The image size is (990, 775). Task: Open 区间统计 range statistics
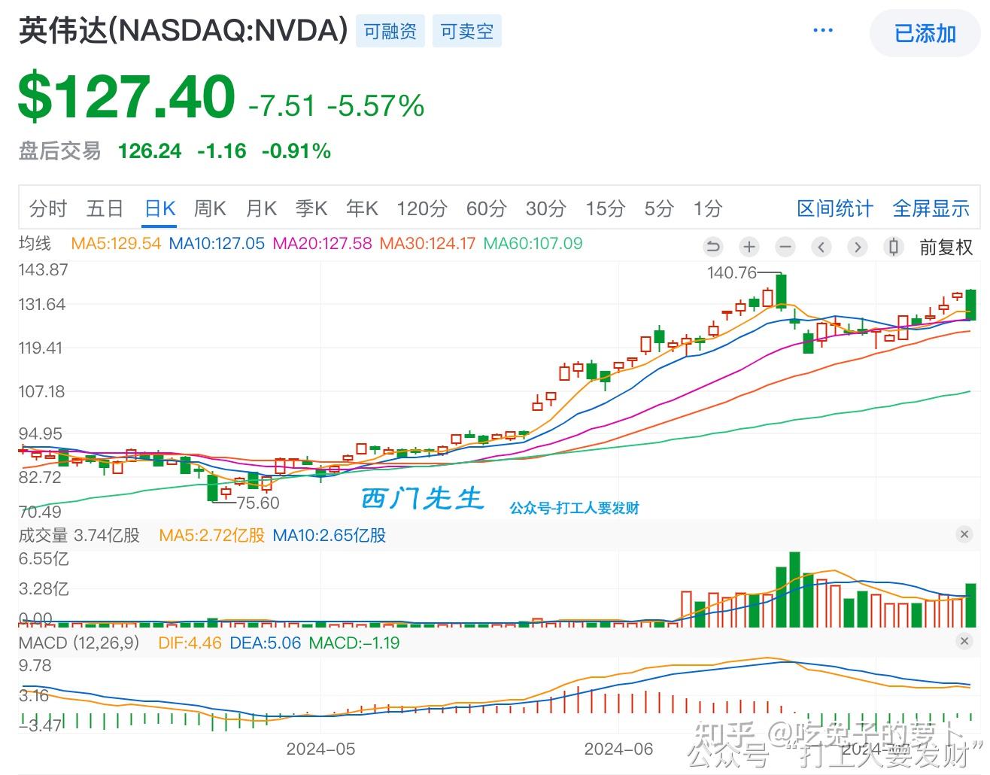point(835,208)
